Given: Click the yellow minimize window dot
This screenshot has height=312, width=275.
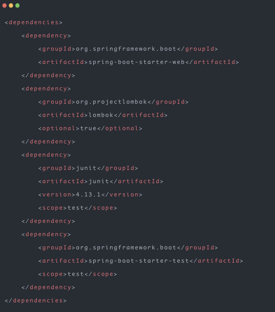Looking at the screenshot, I should coord(11,5).
